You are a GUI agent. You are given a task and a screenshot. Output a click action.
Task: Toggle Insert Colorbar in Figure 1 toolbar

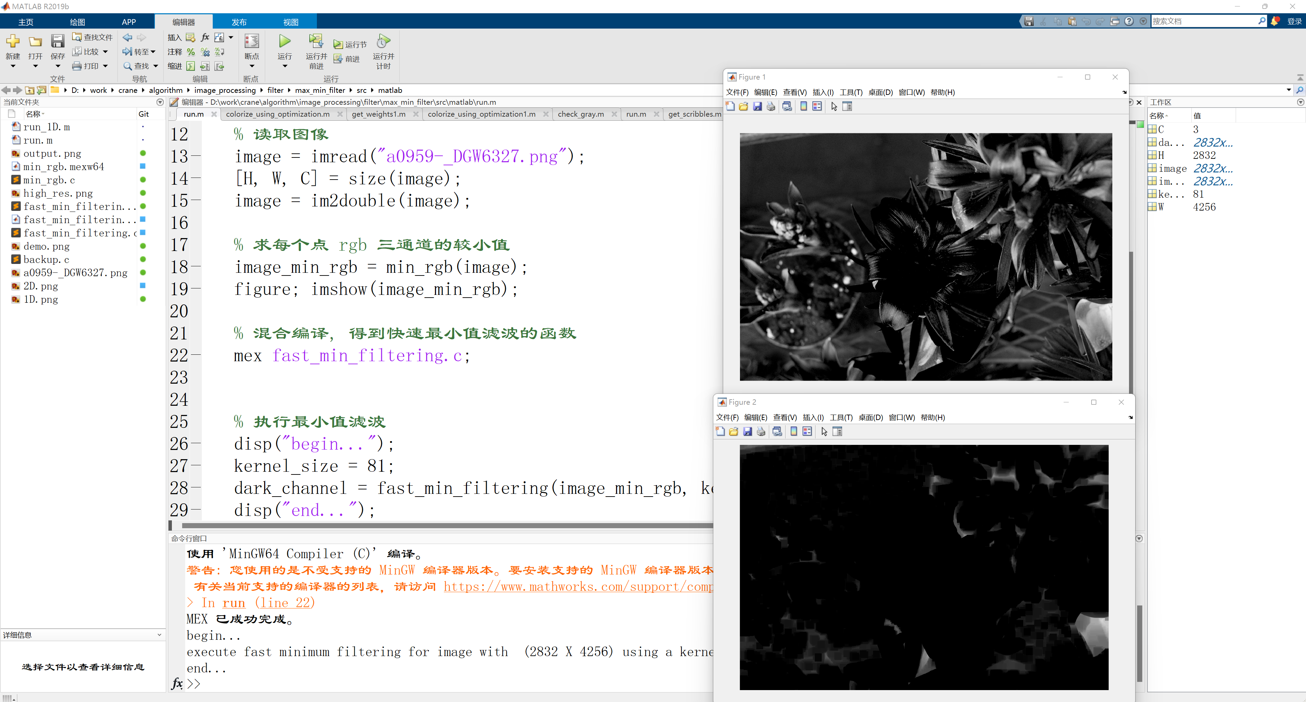point(803,106)
